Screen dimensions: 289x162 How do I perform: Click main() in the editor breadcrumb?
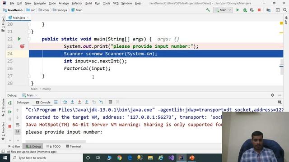point(47,89)
